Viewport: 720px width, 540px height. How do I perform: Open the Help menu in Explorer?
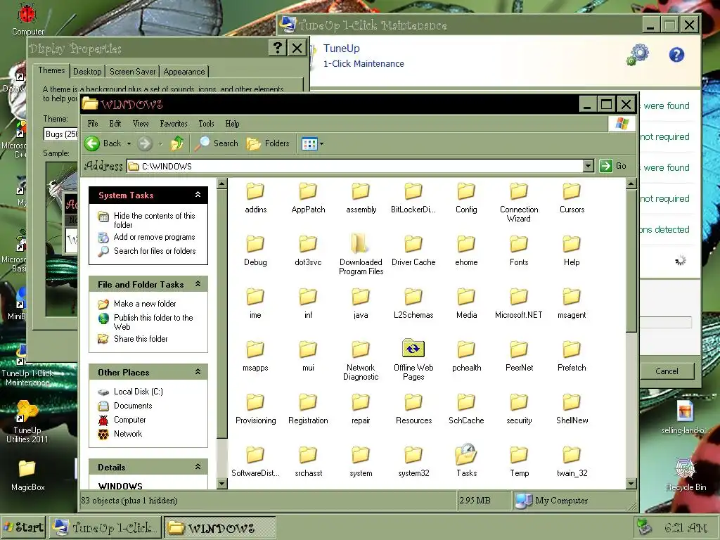pos(232,124)
